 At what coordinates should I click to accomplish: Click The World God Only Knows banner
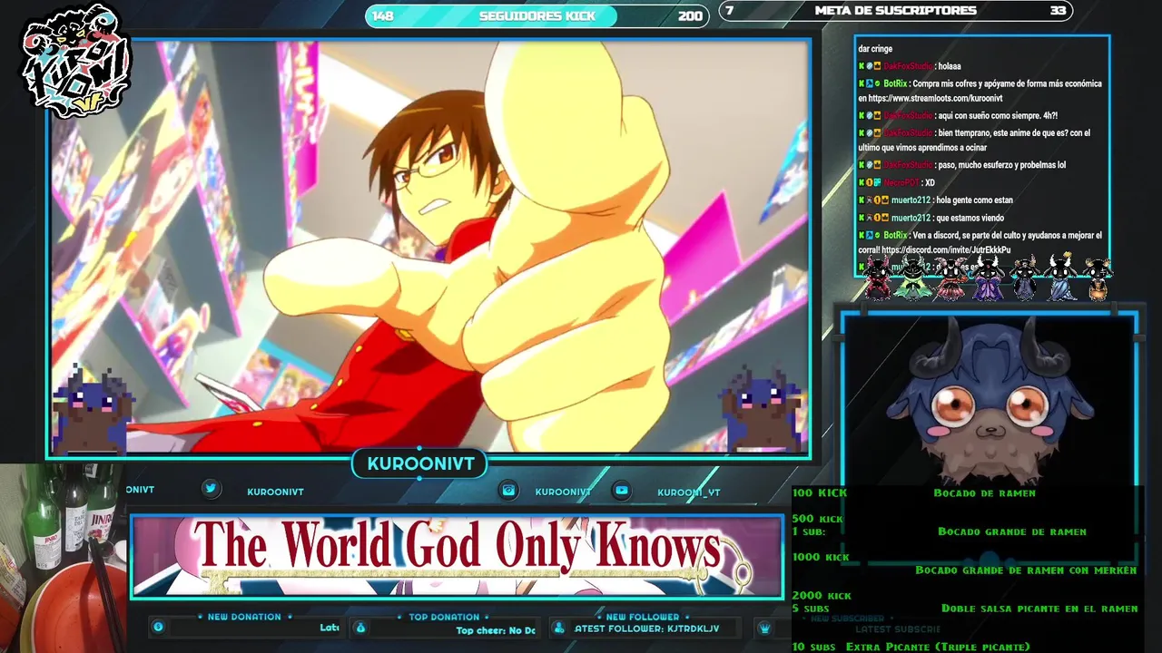(457, 556)
